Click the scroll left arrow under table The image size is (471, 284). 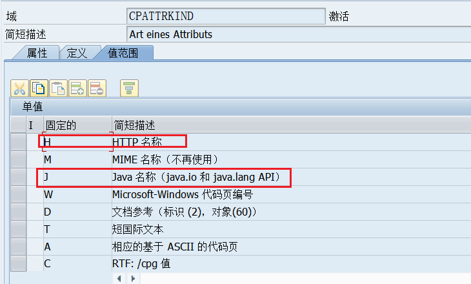pyautogui.click(x=119, y=279)
